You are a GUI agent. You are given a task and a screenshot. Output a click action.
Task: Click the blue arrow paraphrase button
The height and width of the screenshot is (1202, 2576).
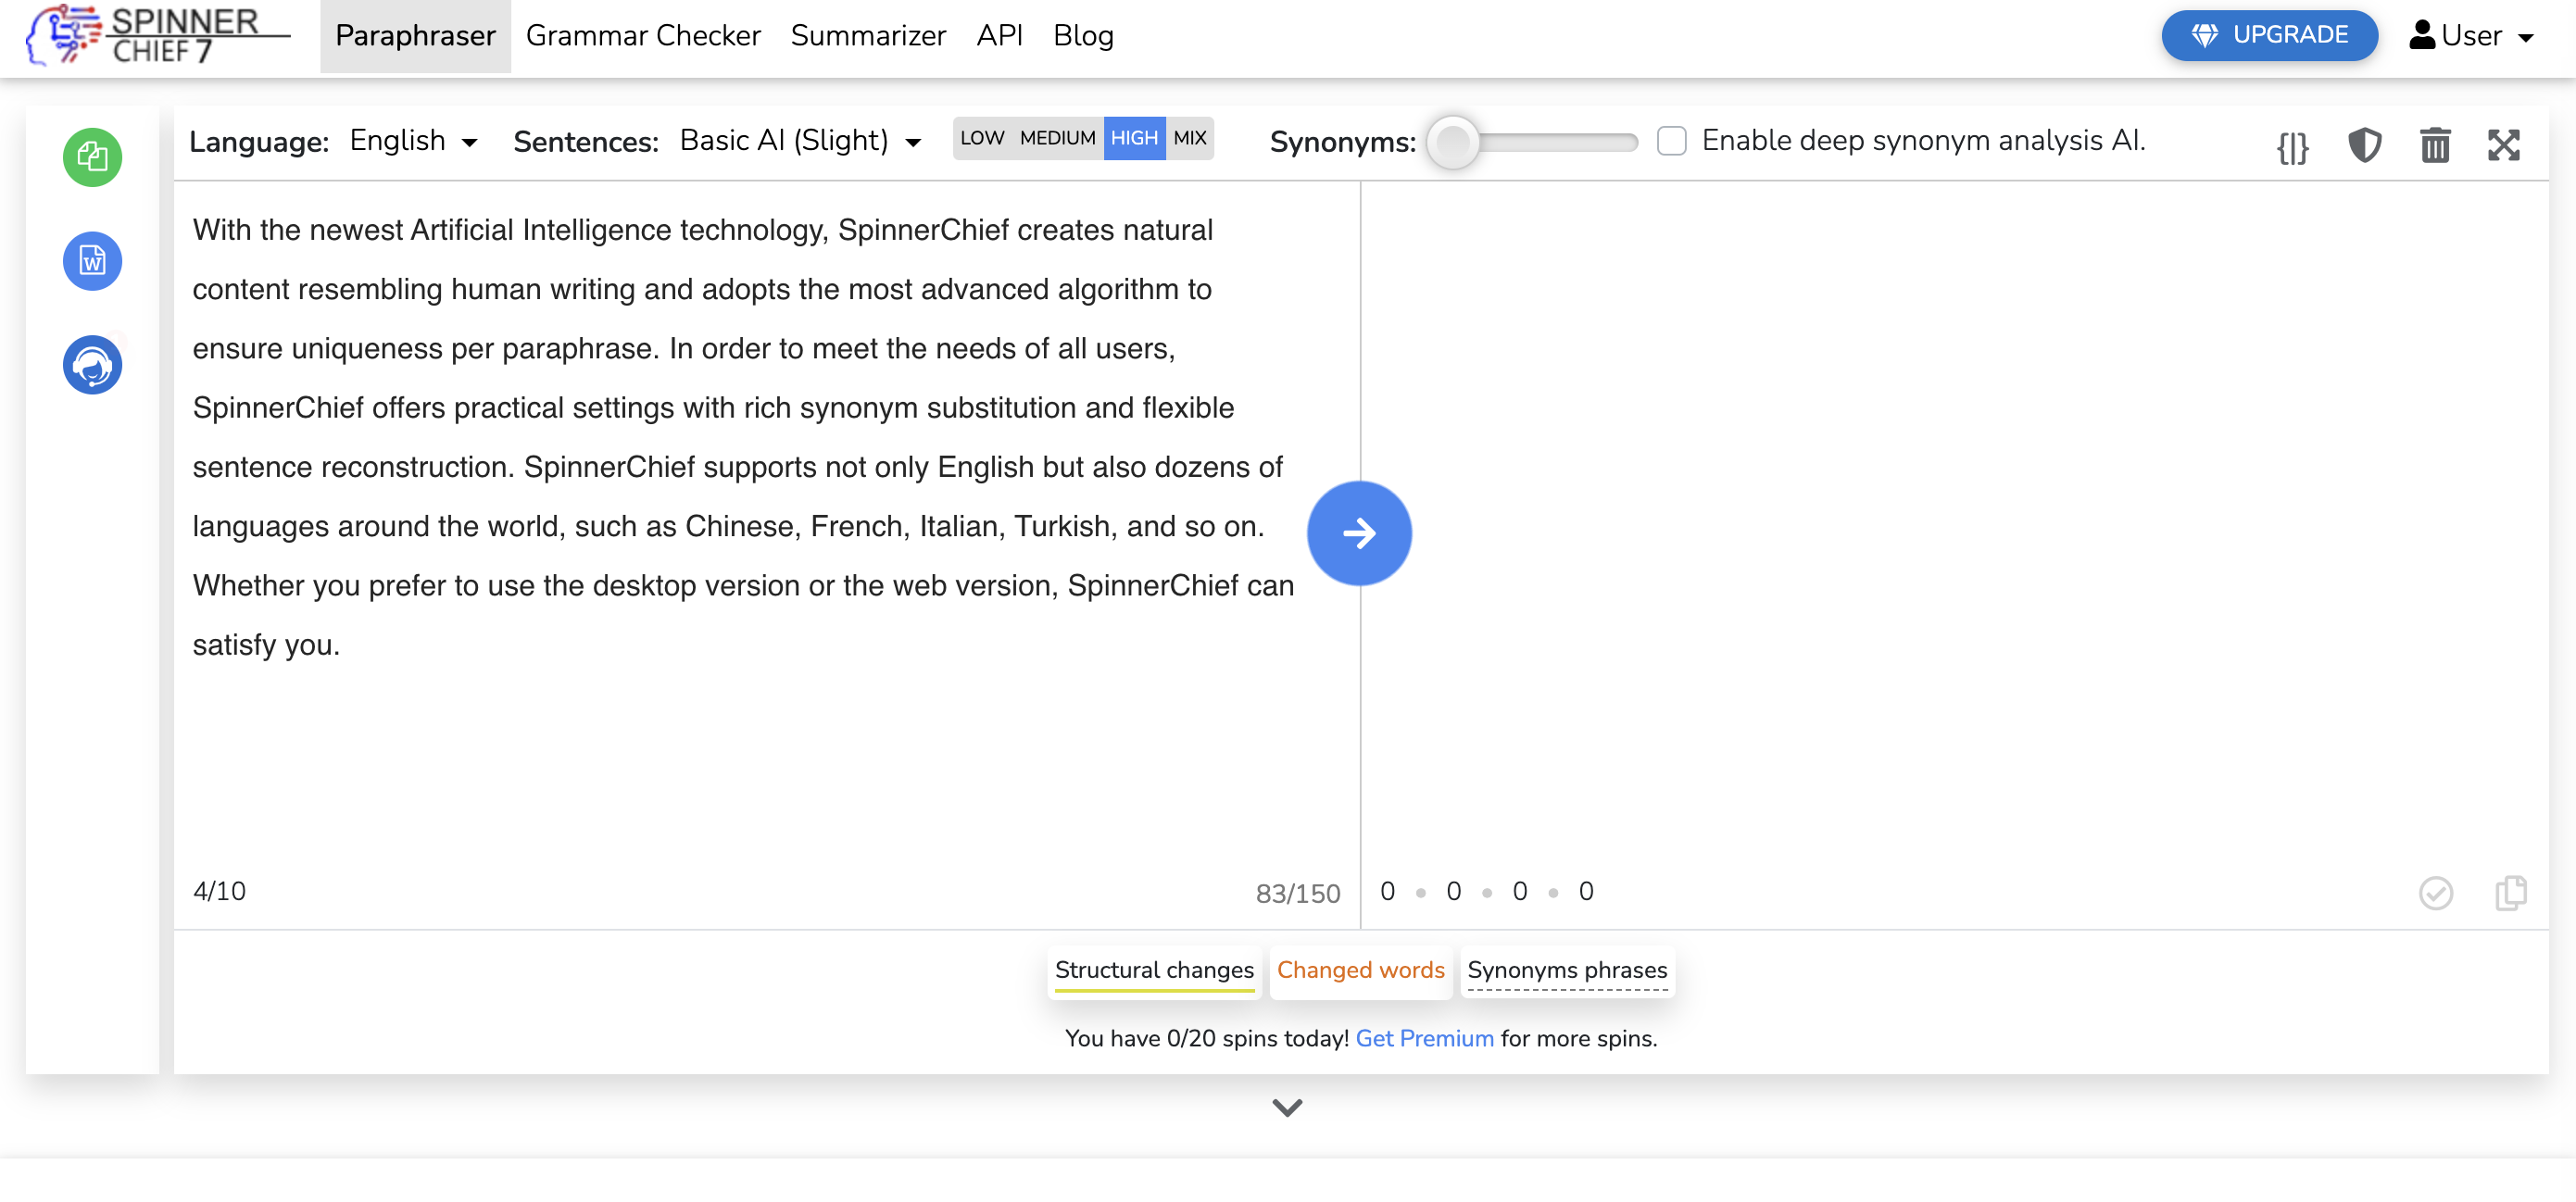pyautogui.click(x=1358, y=533)
